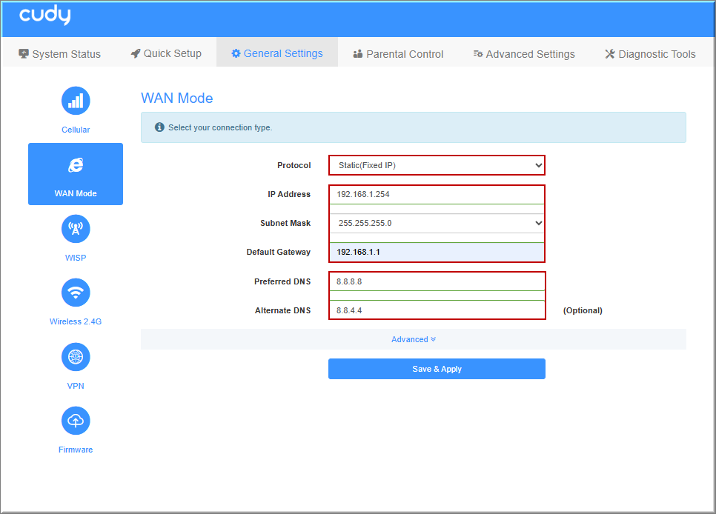716x514 pixels.
Task: Select the WAN Mode sidebar icon
Action: pyautogui.click(x=76, y=166)
